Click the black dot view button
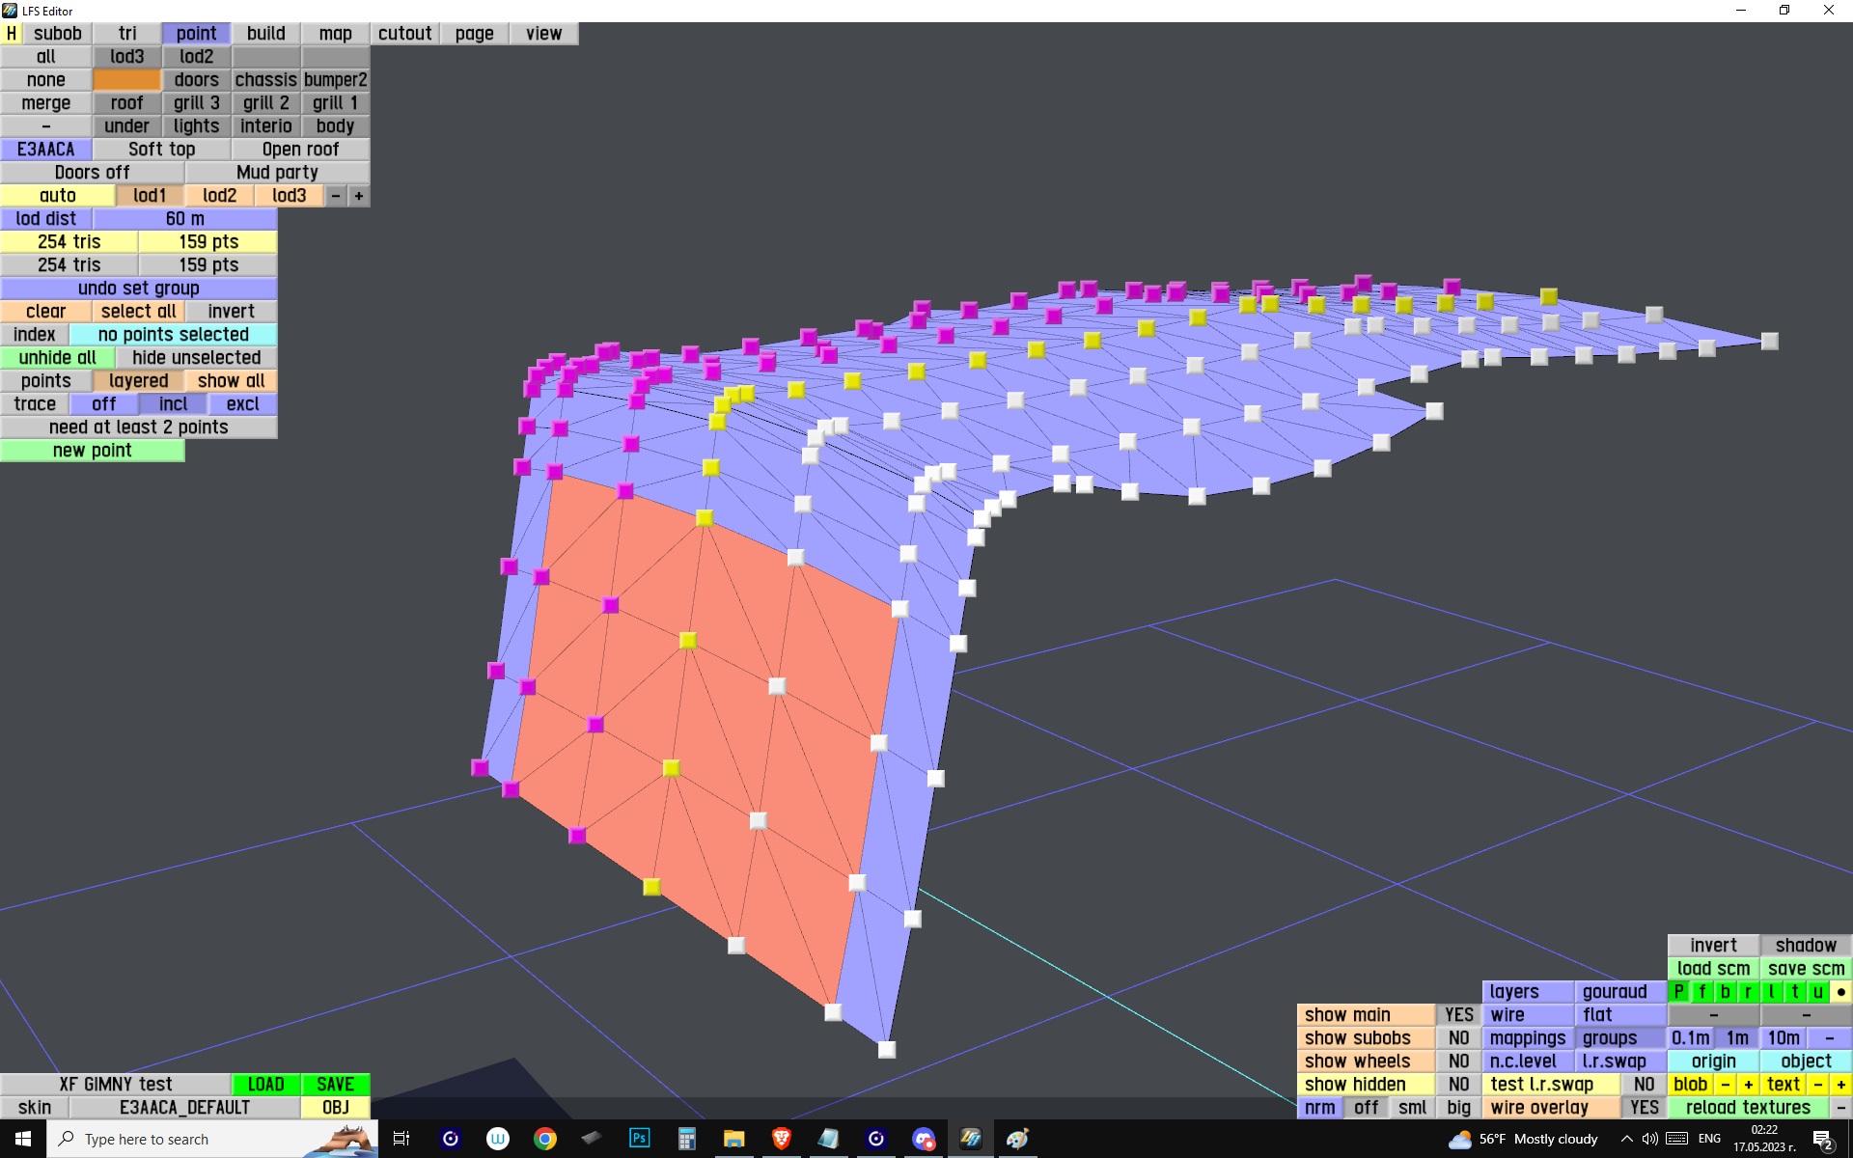This screenshot has height=1158, width=1853. tap(1840, 991)
